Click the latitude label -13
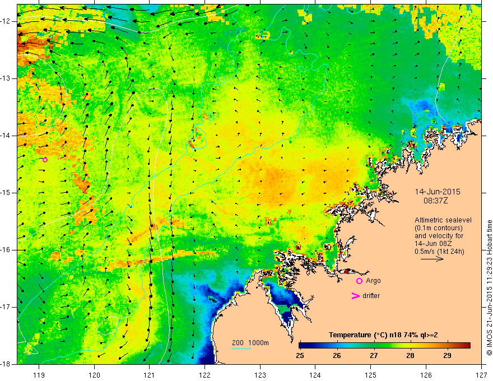 pyautogui.click(x=6, y=78)
